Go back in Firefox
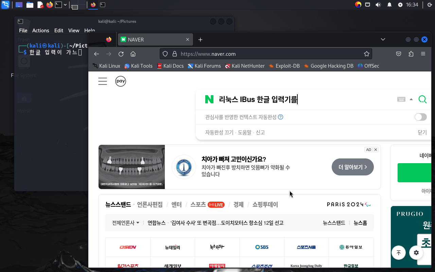435x272 pixels. [97, 54]
